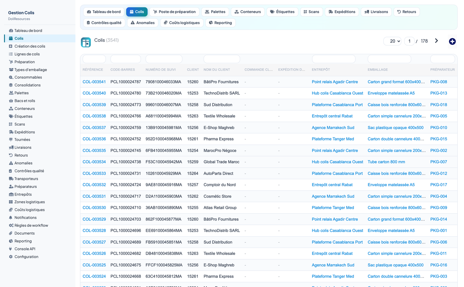This screenshot has height=287, width=464.
Task: Click the Entrepôt filter input field
Action: tap(334, 59)
